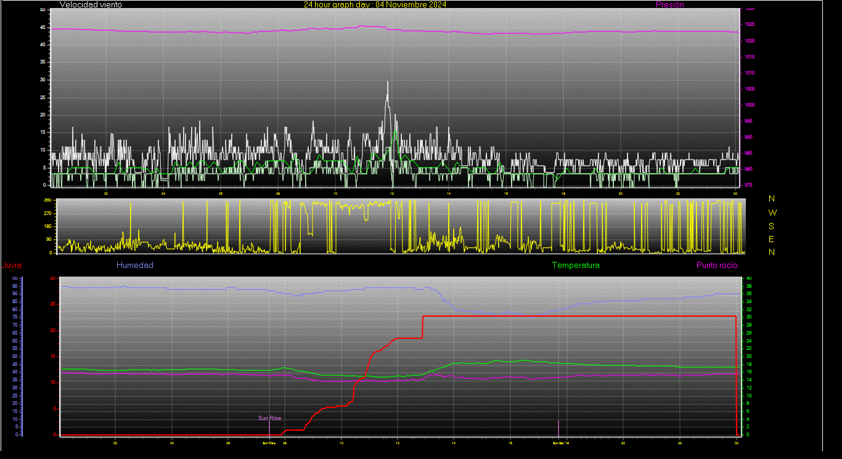The height and width of the screenshot is (459, 842).
Task: Click the "Sun Set 18" time axis label
Action: 560,442
